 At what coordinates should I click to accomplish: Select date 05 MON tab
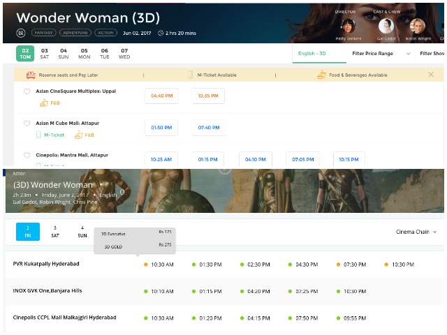84,54
